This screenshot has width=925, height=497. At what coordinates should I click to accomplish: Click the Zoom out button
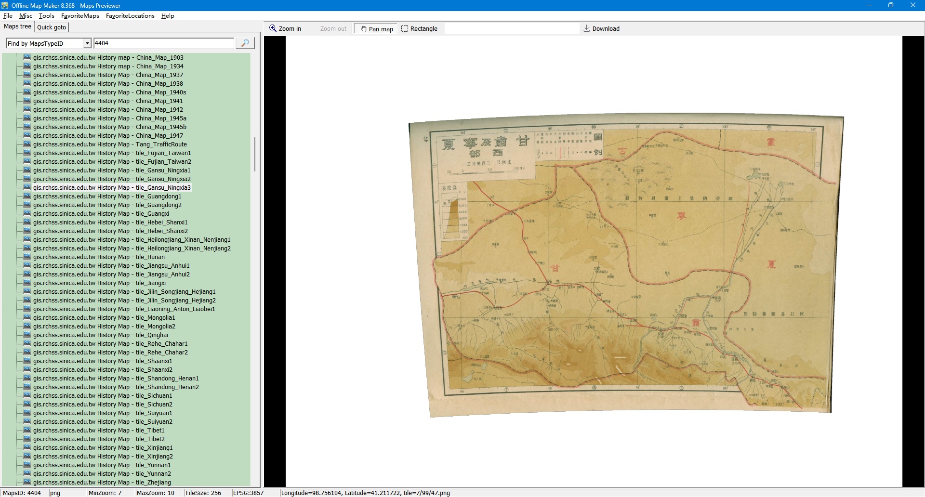tap(333, 29)
